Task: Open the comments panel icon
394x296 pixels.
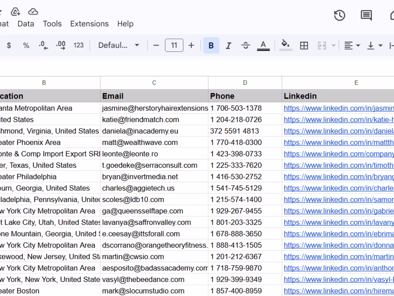Action: click(x=366, y=15)
